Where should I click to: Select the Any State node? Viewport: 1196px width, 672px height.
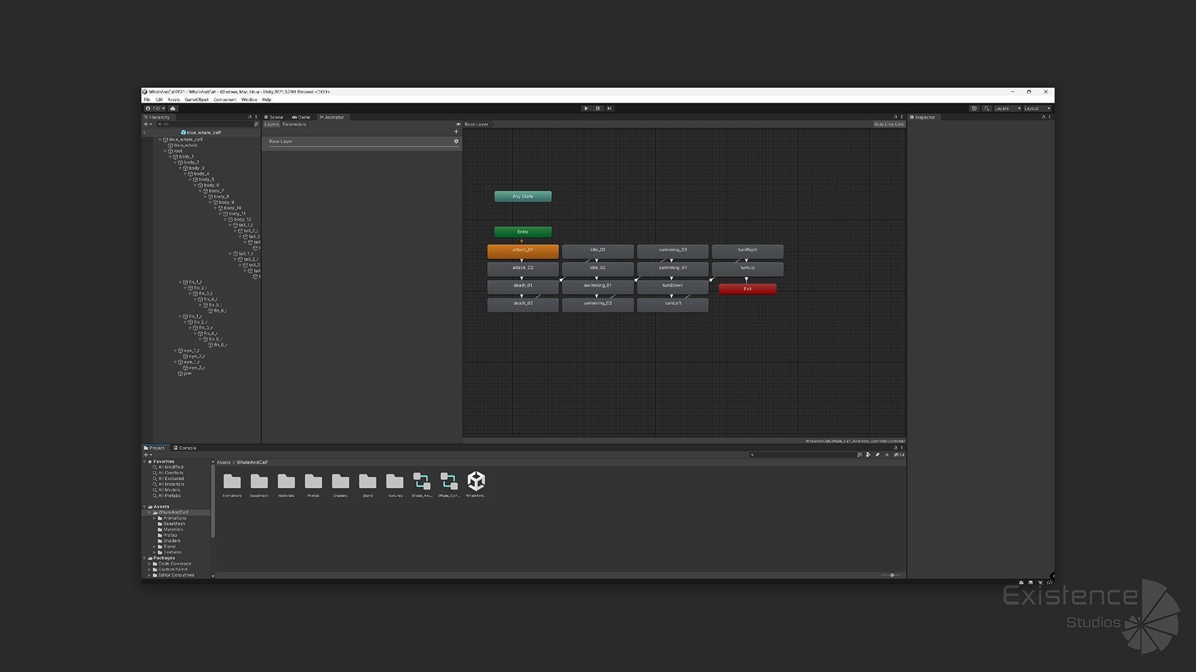point(523,197)
